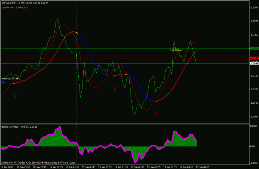The image size is (259, 169).
Task: Select the blue down arrow above the 19 Jun 01:35 label
Action: (127, 68)
